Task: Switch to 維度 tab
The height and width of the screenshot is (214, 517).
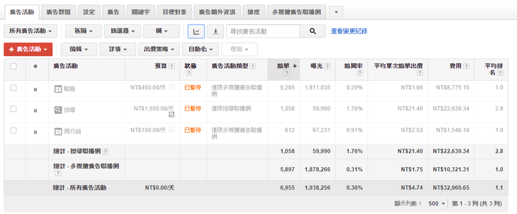Action: click(x=254, y=12)
